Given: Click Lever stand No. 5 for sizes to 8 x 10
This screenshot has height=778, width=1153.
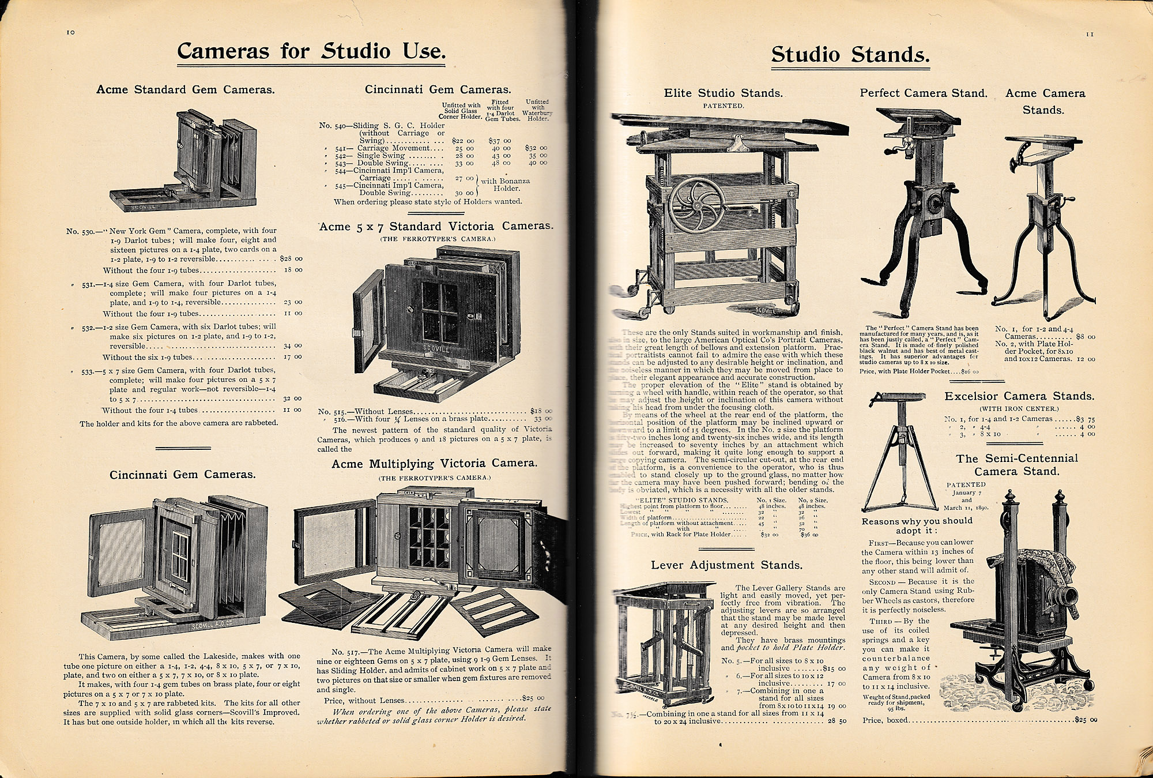Looking at the screenshot, I should click(783, 664).
